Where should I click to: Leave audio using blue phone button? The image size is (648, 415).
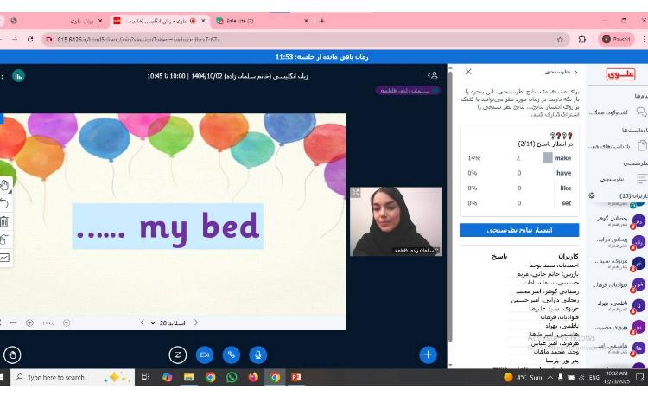[231, 354]
